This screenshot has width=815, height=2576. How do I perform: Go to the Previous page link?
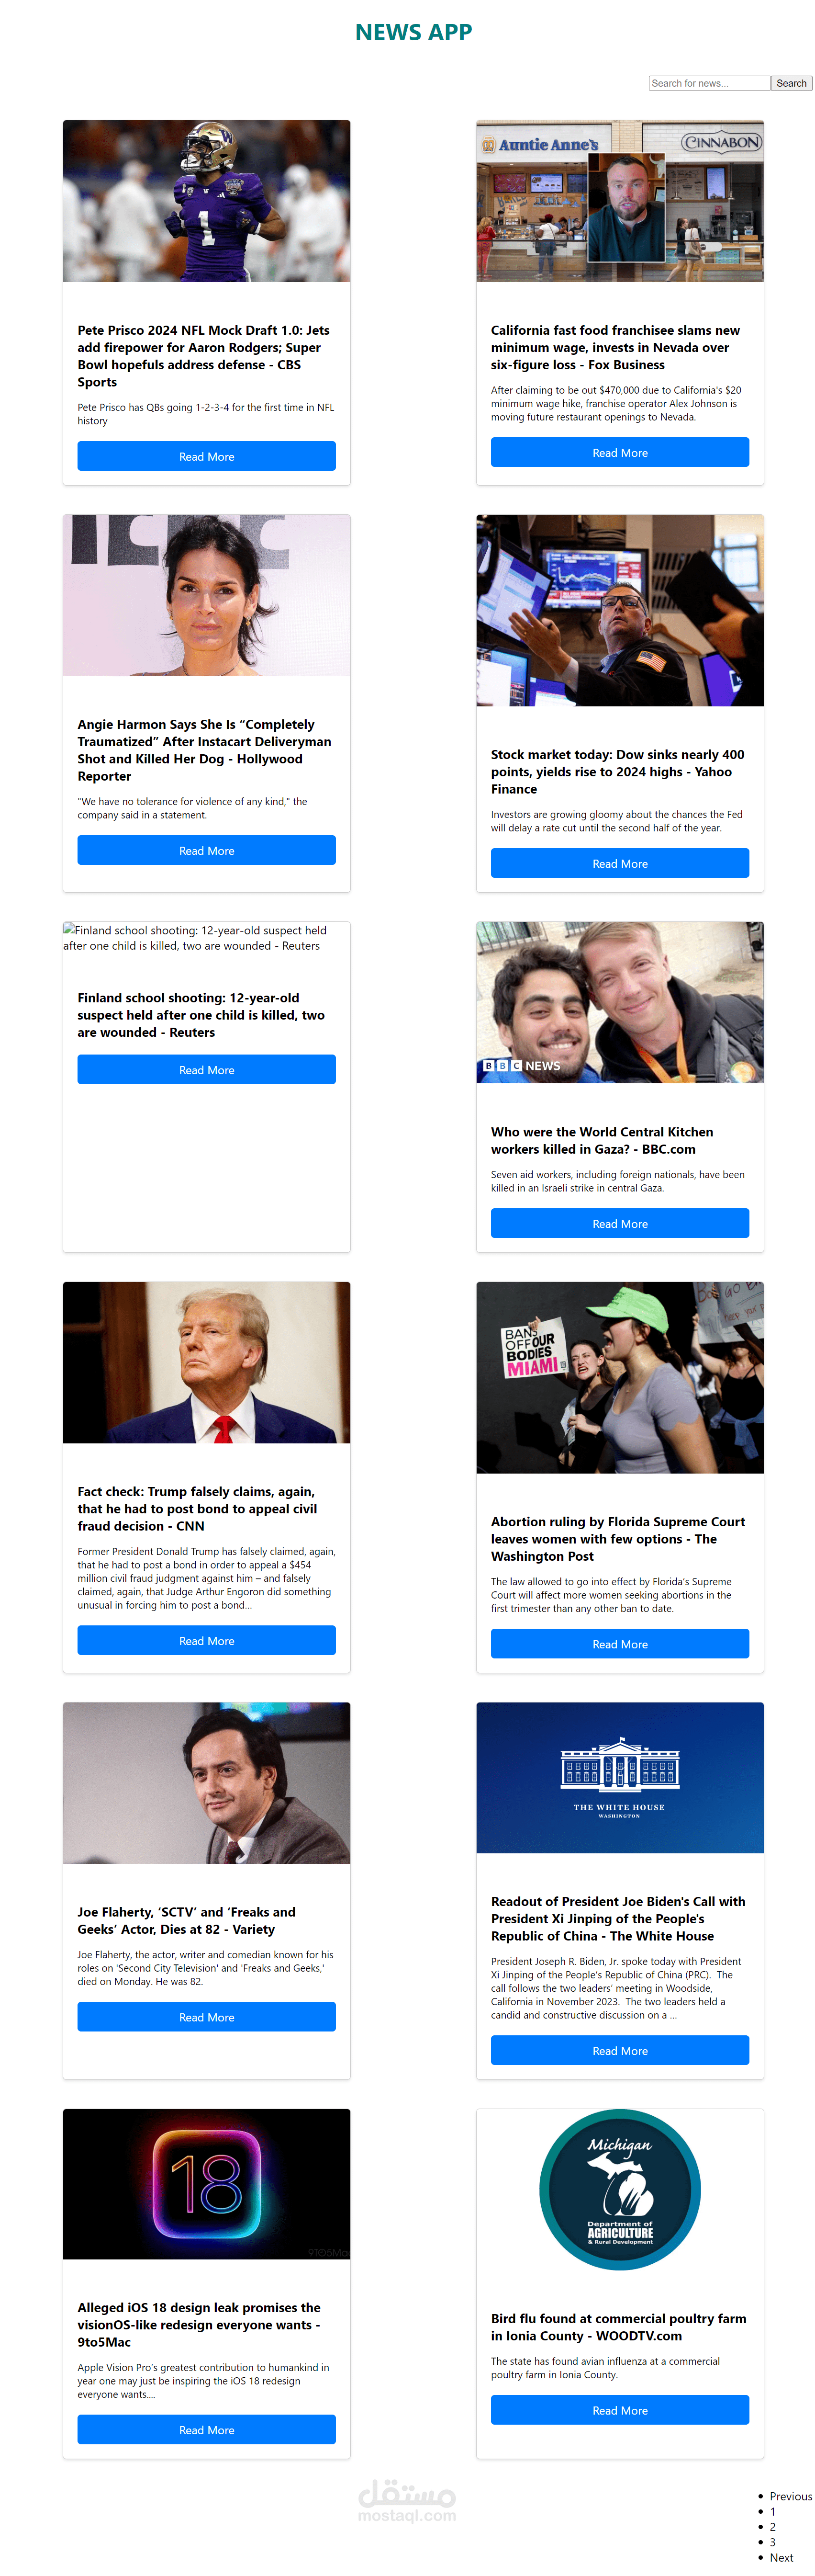tap(790, 2496)
